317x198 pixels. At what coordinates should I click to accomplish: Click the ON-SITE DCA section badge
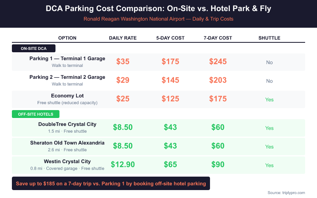click(x=34, y=48)
